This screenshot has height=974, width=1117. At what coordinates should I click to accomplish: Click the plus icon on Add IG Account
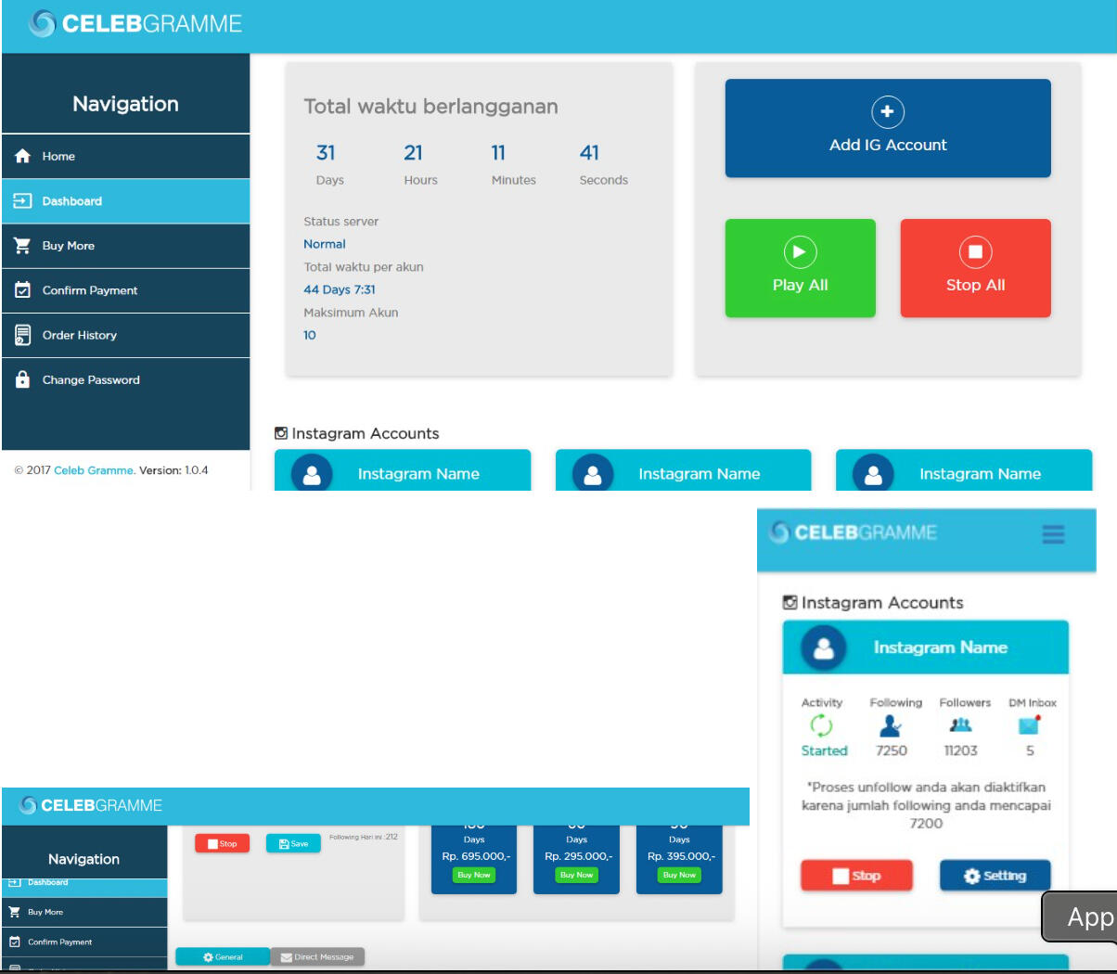pyautogui.click(x=887, y=112)
